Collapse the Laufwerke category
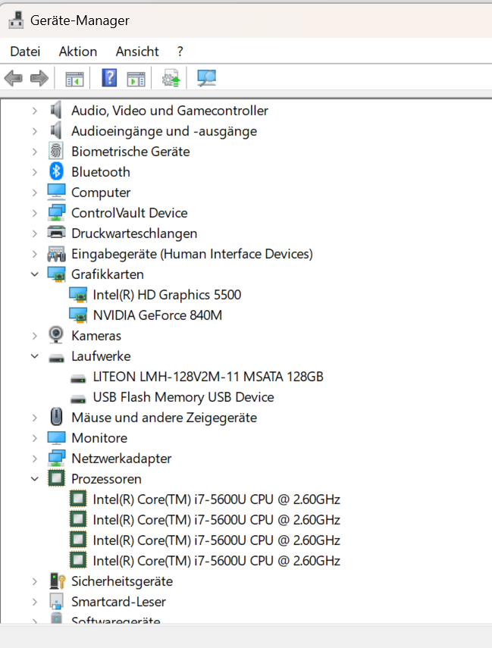 35,355
